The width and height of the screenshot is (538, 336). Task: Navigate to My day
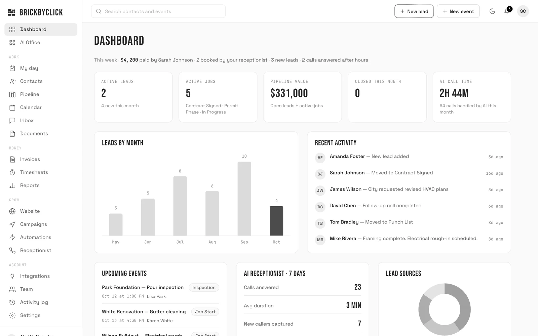41,68
